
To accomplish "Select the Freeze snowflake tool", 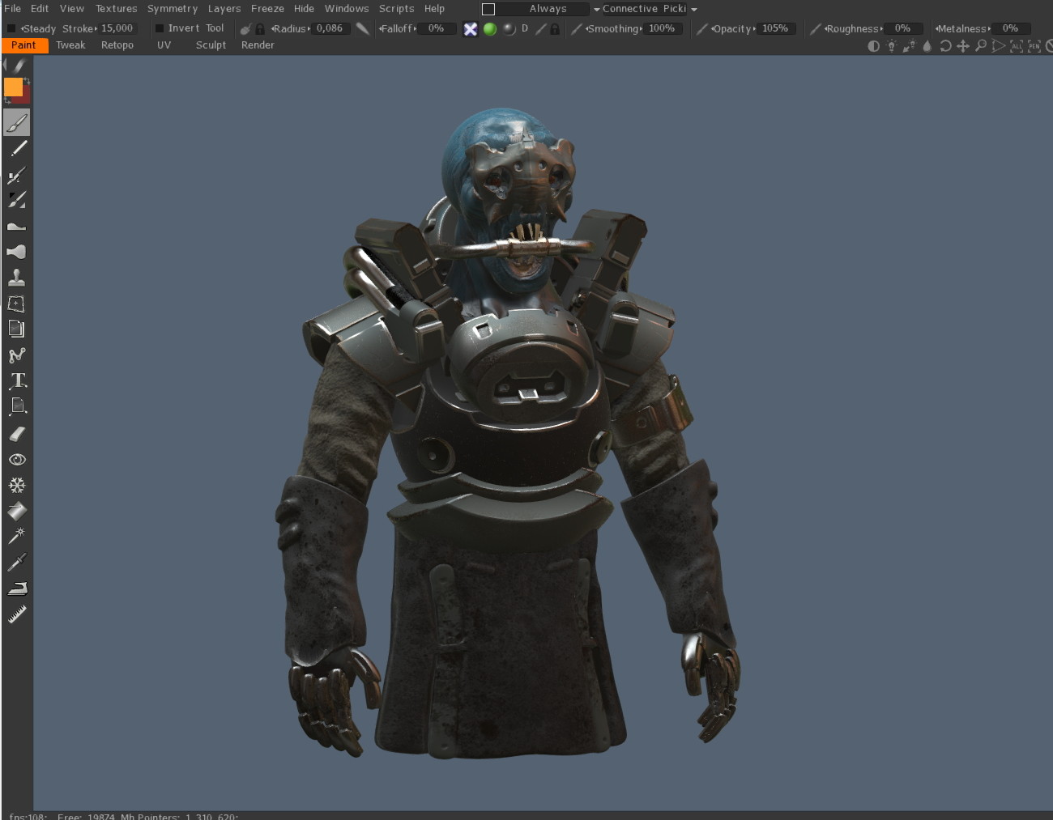I will click(x=17, y=485).
